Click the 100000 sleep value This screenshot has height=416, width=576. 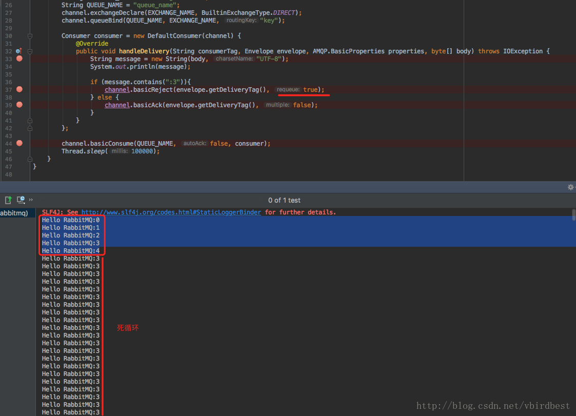pyautogui.click(x=142, y=151)
